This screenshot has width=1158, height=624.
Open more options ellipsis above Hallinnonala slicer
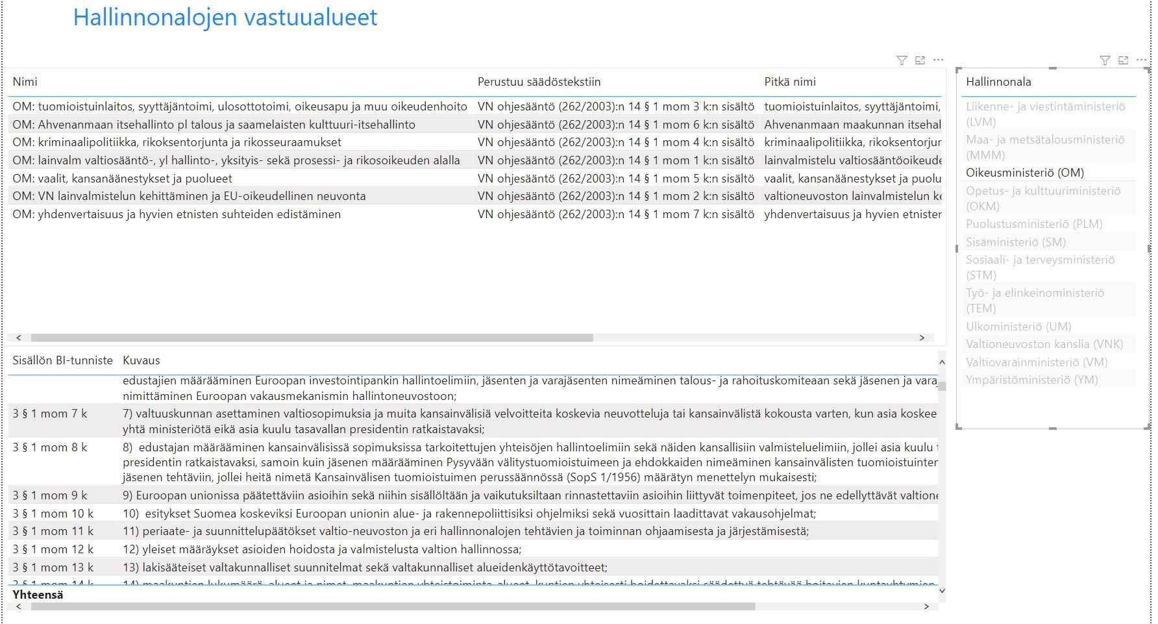(x=1141, y=60)
